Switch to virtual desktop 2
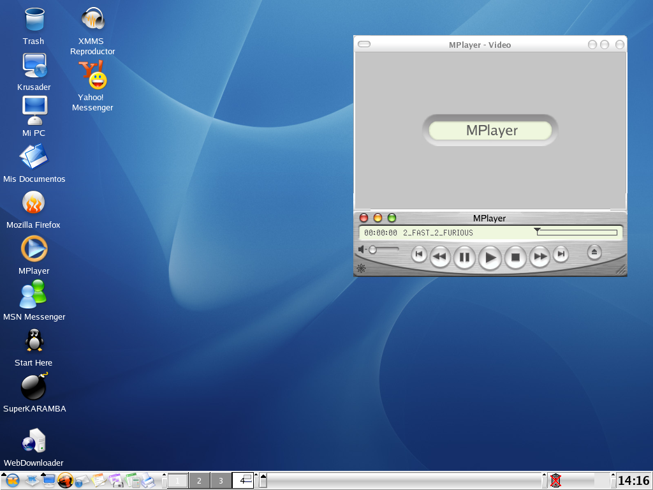 point(200,480)
